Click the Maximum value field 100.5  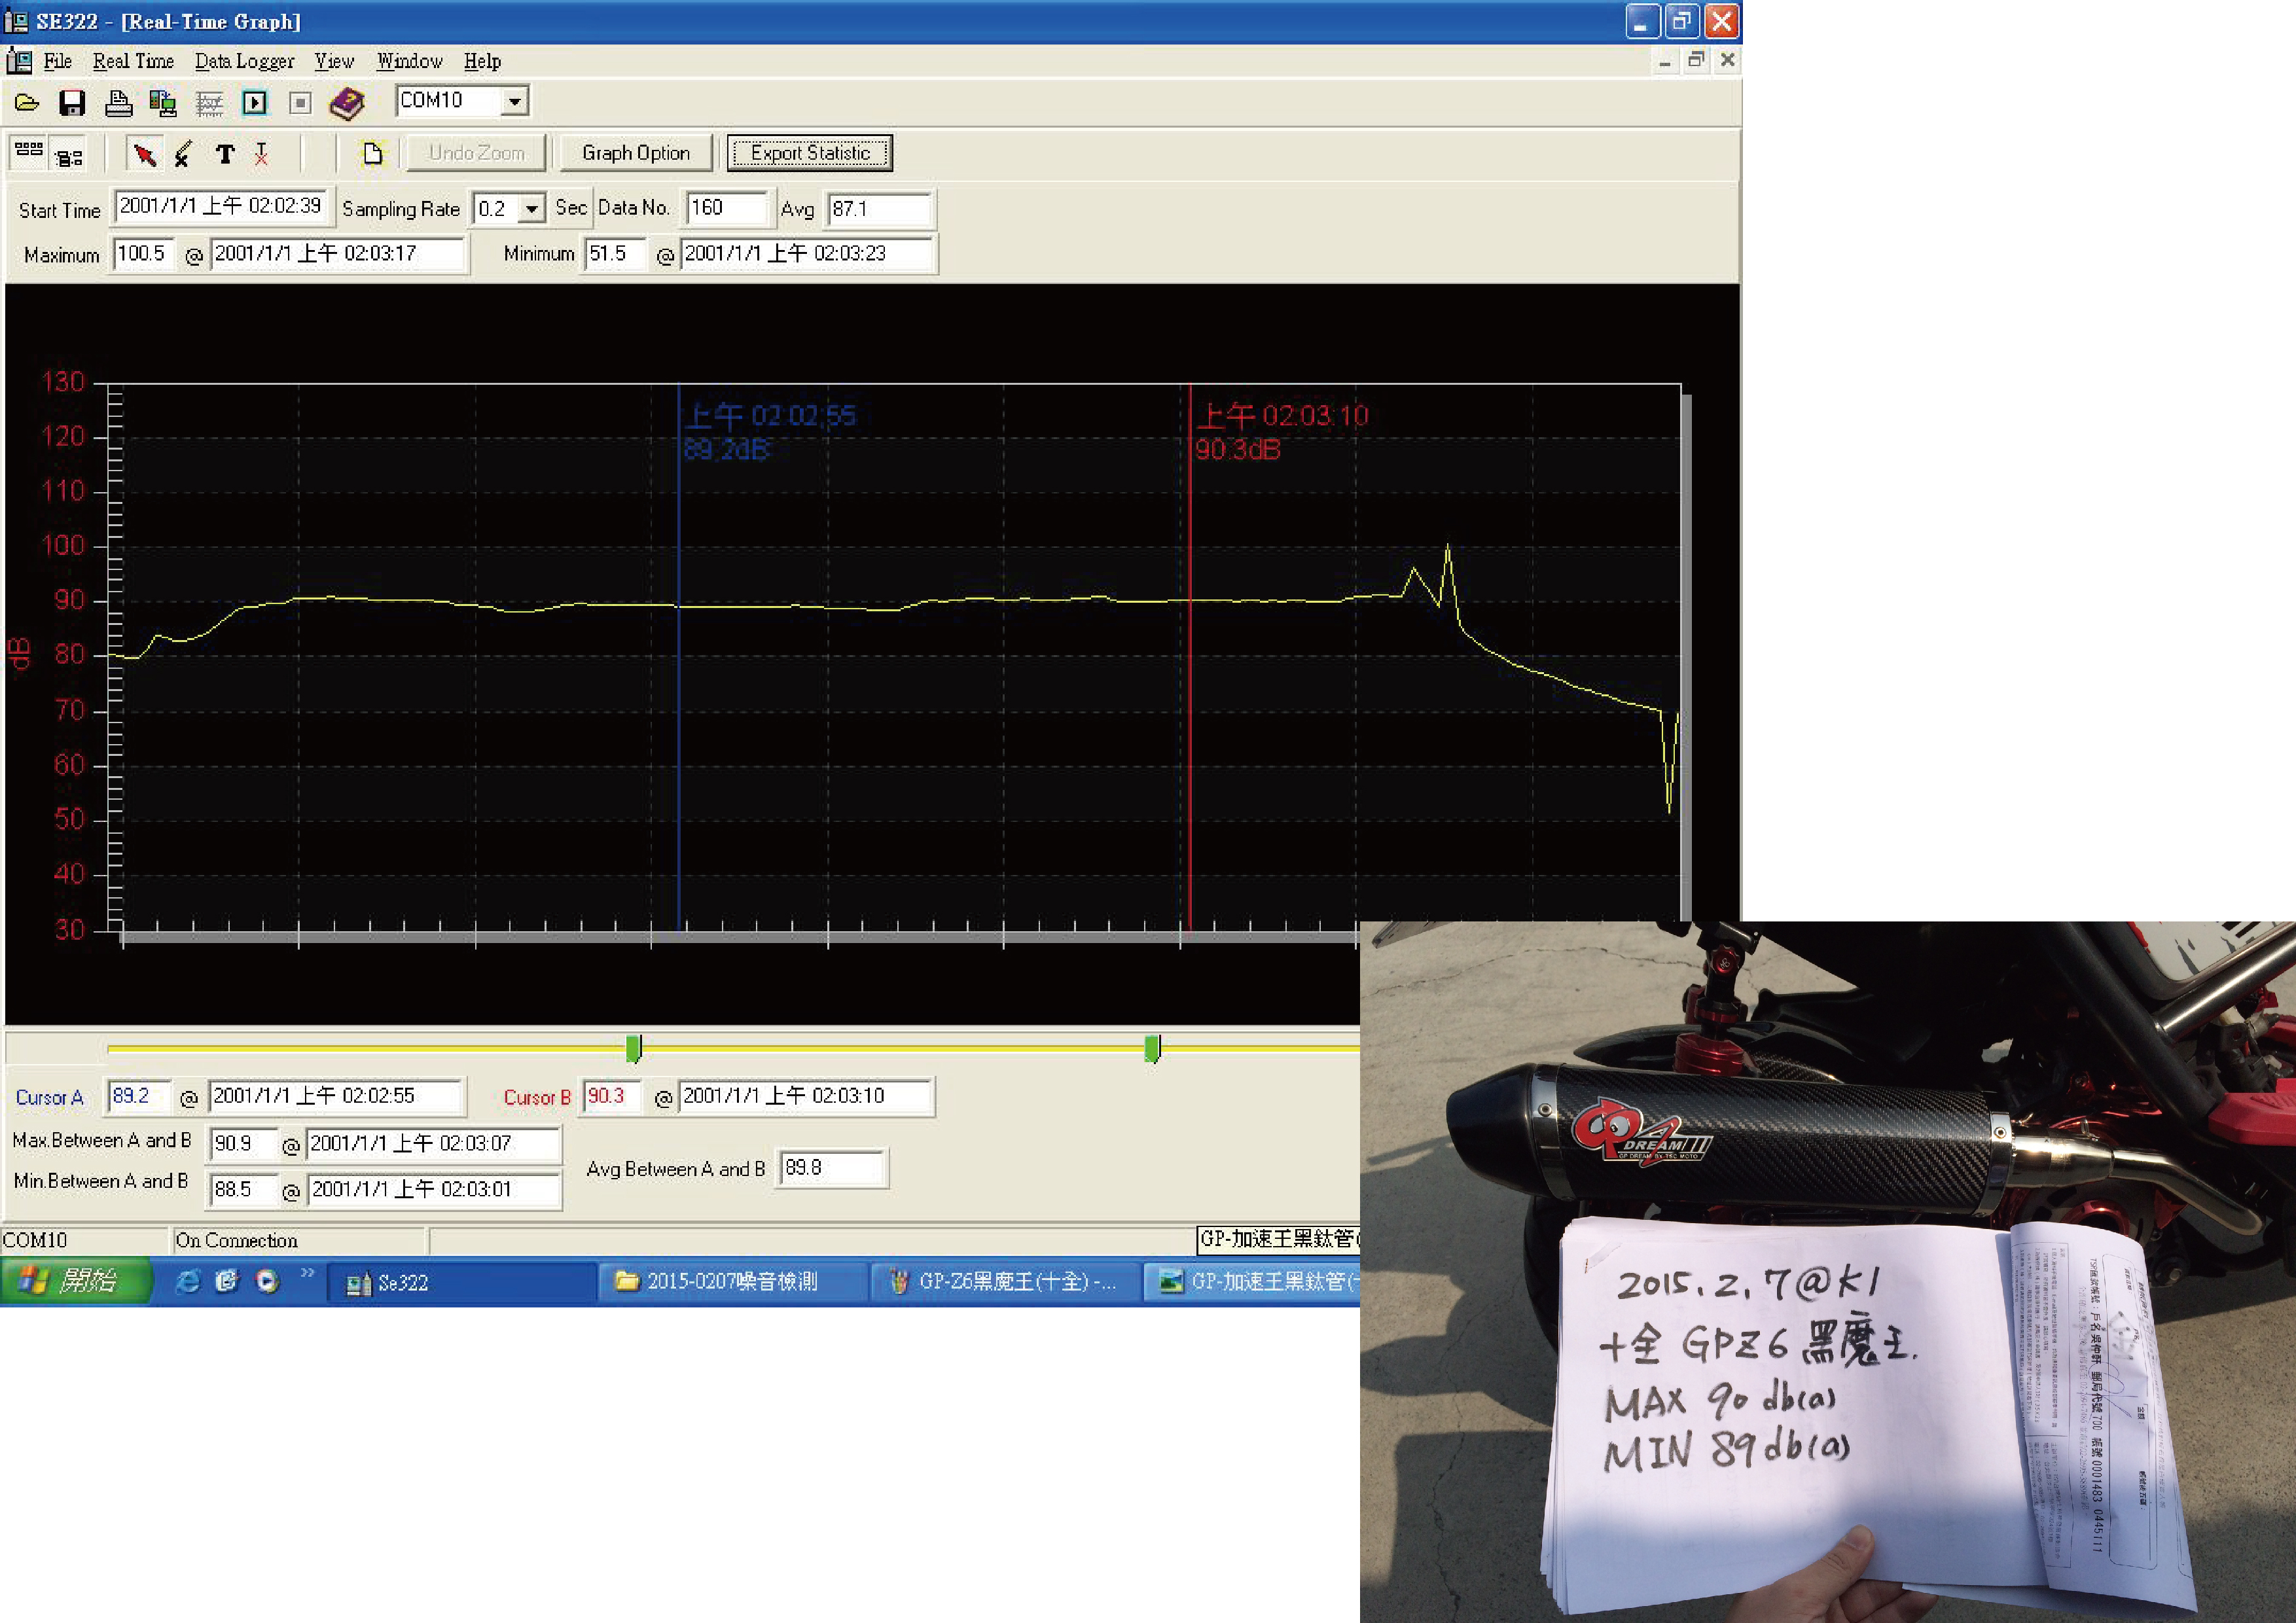point(143,254)
